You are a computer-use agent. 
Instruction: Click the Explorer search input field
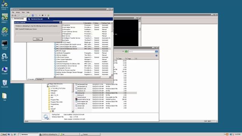(x=141, y=51)
